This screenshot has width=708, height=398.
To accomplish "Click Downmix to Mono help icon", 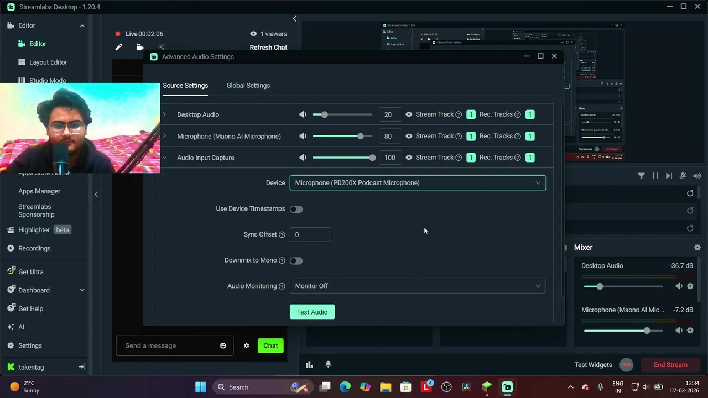I will (x=282, y=260).
